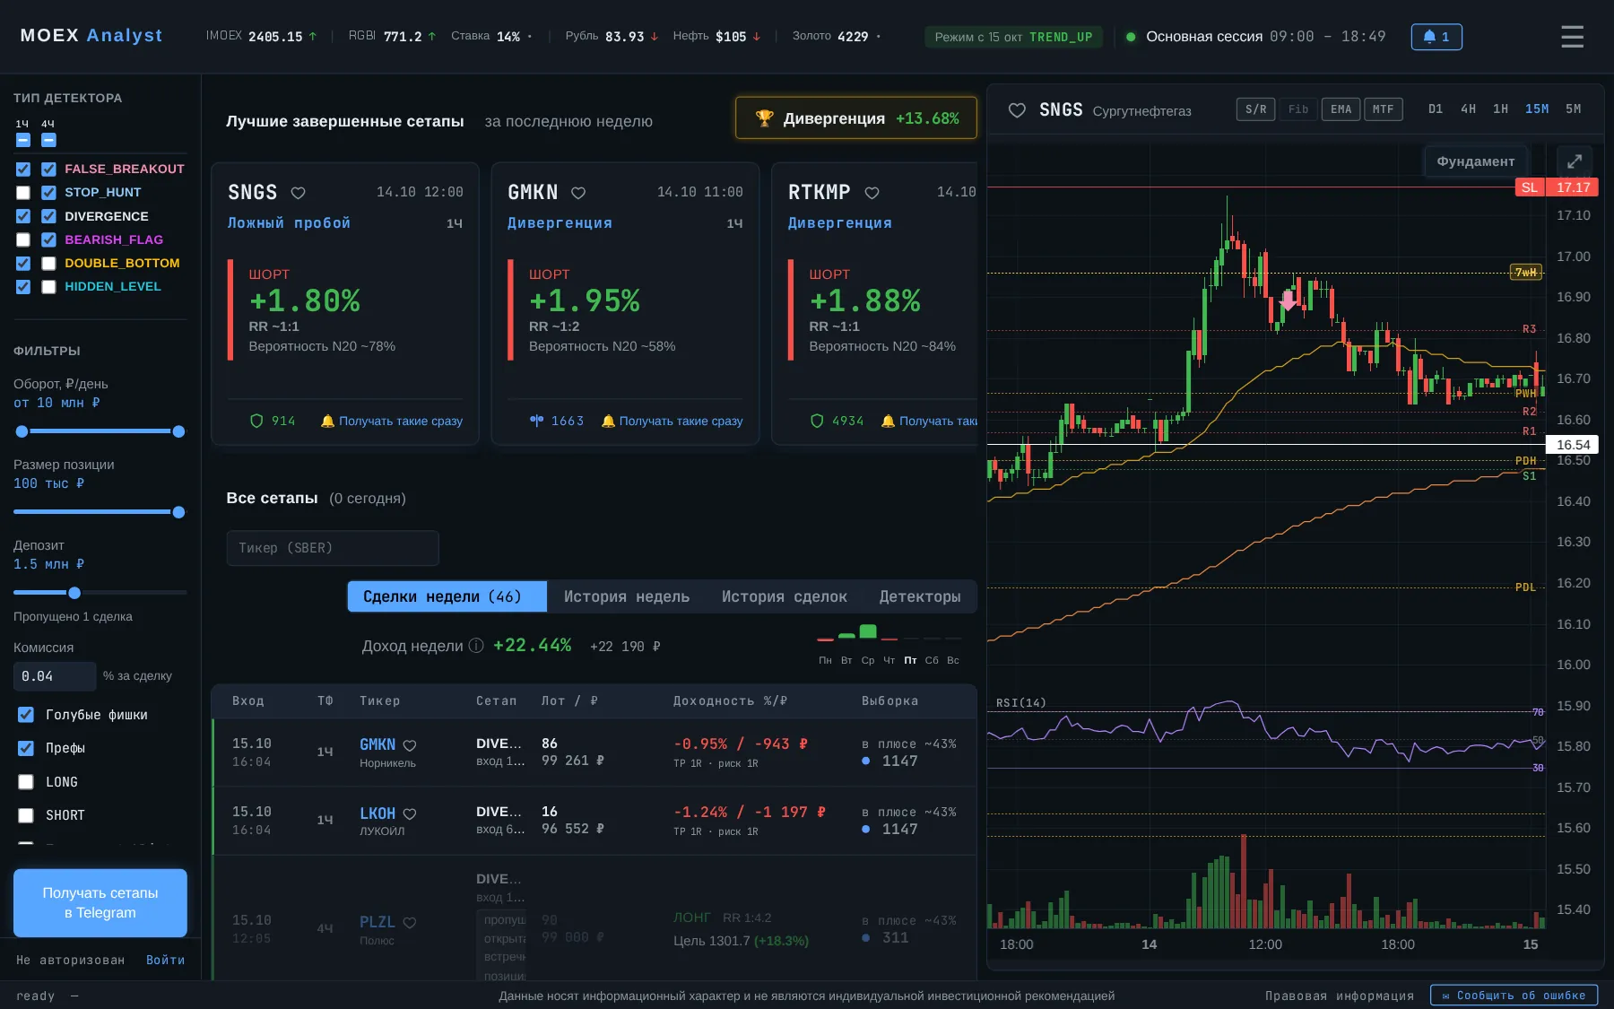Open the hamburger menu
The height and width of the screenshot is (1009, 1614).
(x=1572, y=37)
